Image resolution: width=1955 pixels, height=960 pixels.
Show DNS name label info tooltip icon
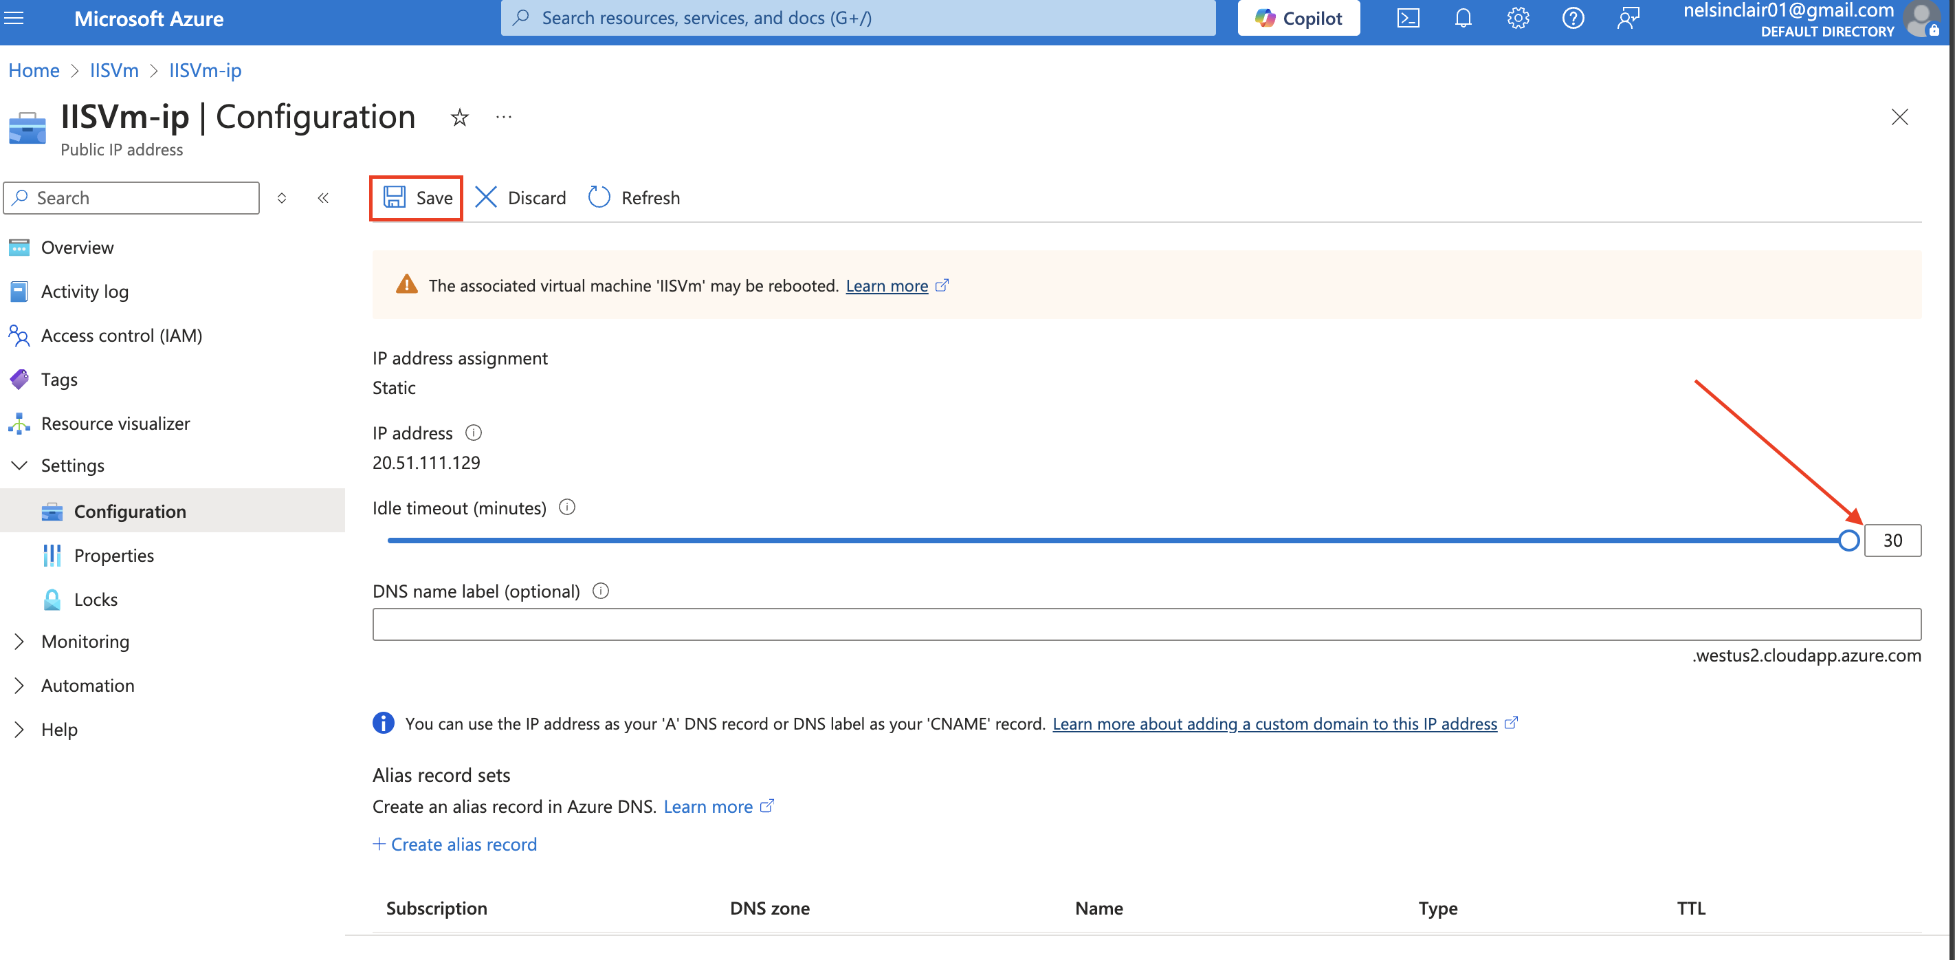(x=600, y=590)
